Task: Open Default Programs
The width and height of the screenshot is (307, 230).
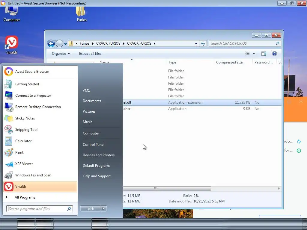Action: 96,166
